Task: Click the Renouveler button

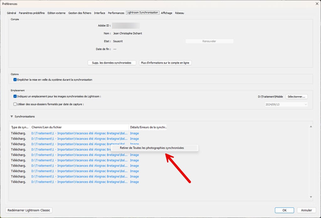Action: tap(209, 41)
